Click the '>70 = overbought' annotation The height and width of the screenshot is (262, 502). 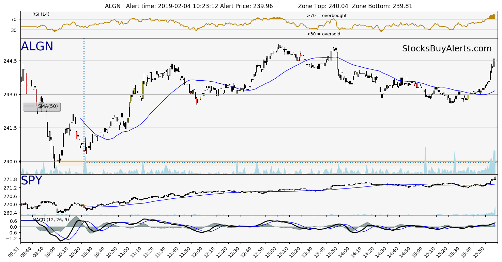click(326, 16)
